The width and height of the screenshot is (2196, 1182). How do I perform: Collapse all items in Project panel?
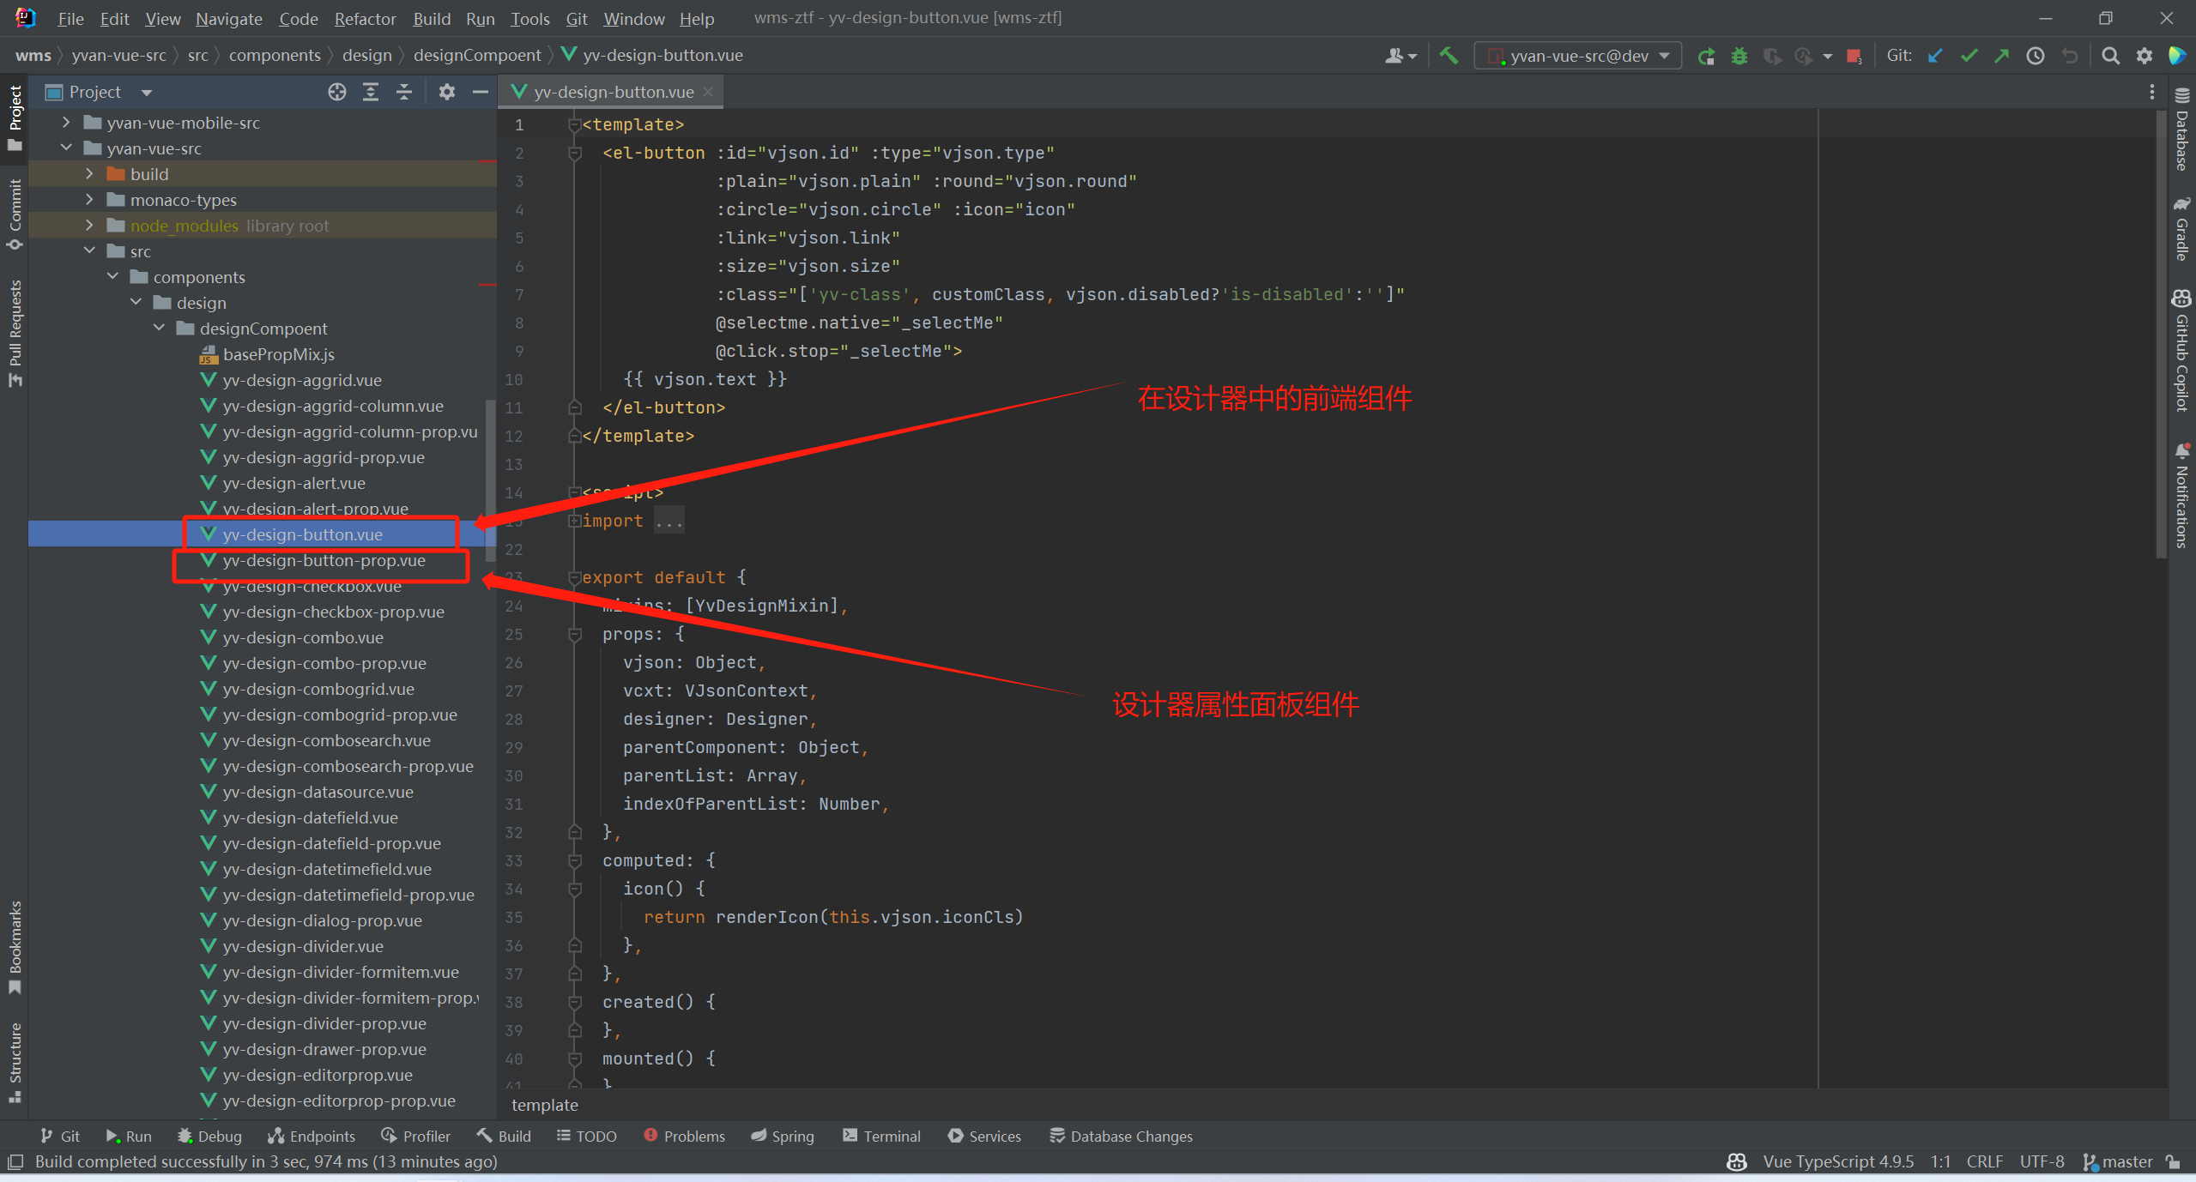tap(404, 92)
